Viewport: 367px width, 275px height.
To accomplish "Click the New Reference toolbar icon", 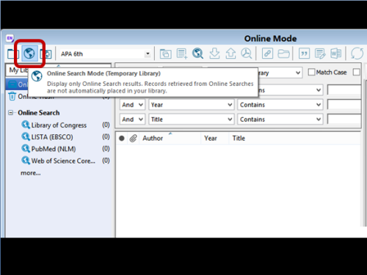I will pos(182,54).
